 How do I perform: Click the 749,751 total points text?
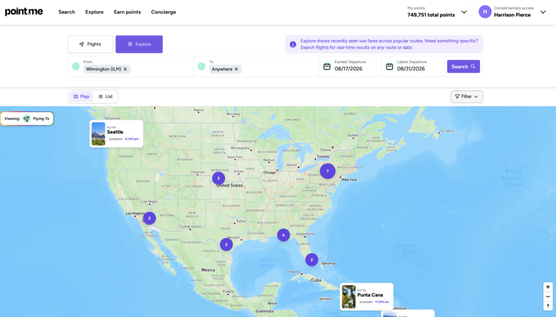coord(431,15)
